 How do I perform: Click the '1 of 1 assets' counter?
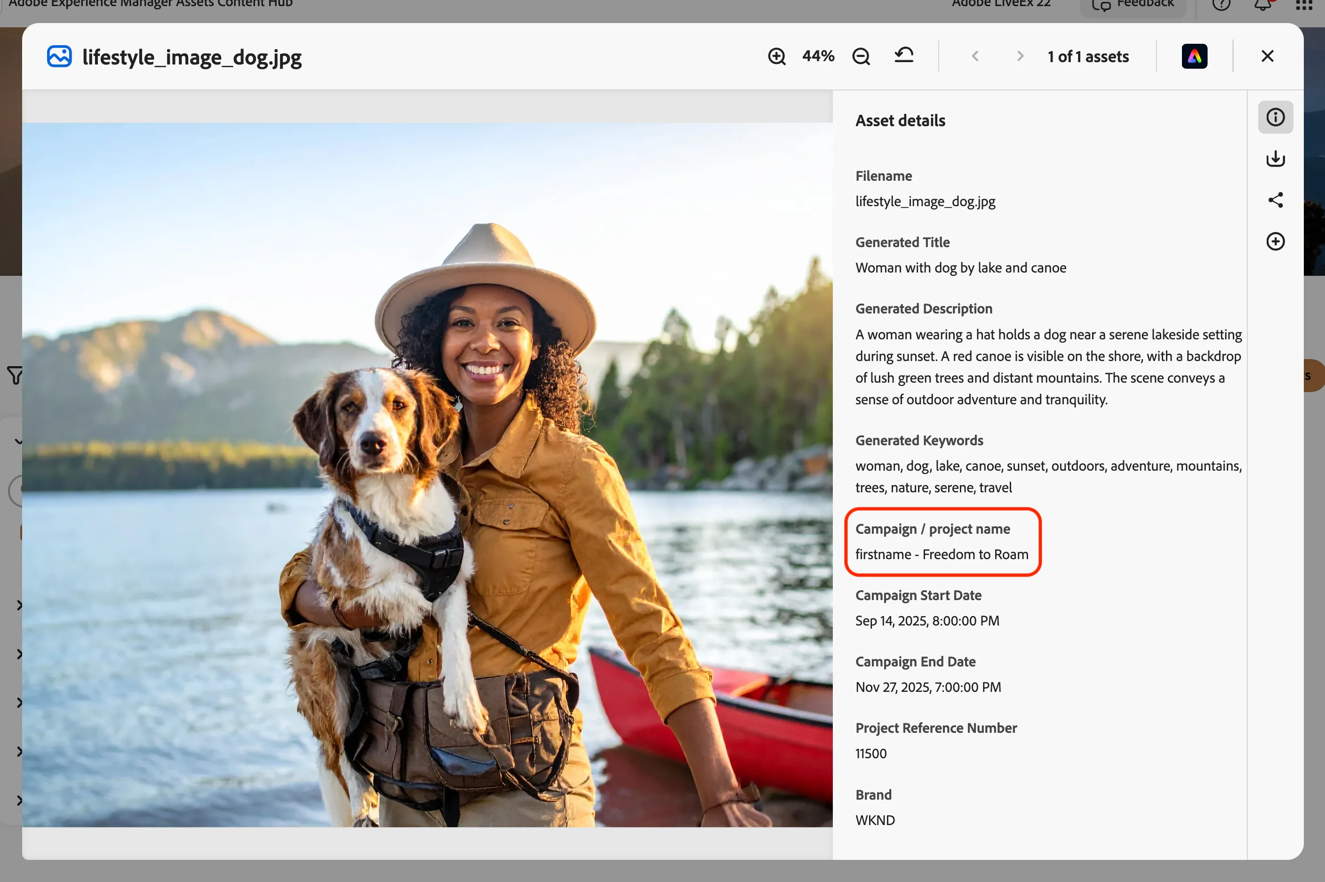[1088, 57]
